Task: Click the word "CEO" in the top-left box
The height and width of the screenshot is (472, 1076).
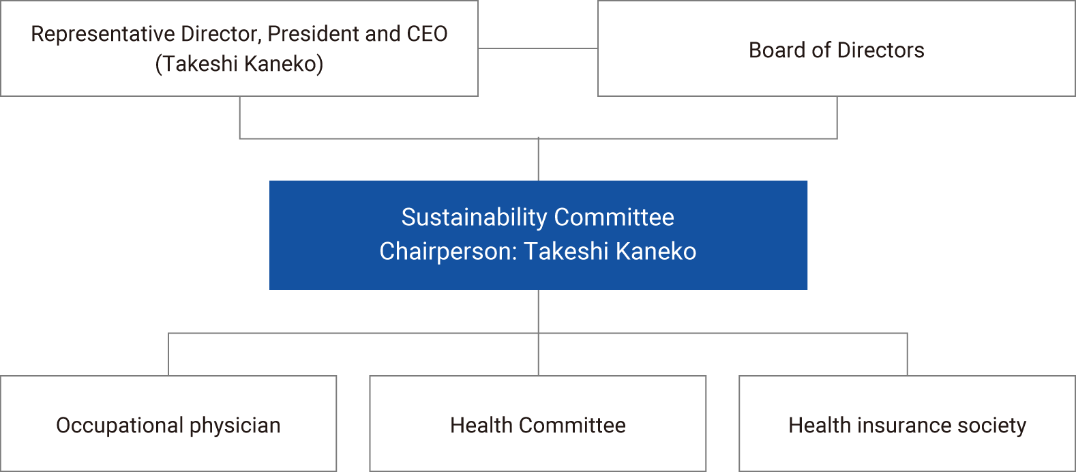Action: click(x=427, y=34)
